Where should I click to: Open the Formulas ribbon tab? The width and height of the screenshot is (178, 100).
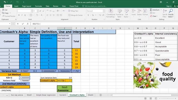pos(38,6)
